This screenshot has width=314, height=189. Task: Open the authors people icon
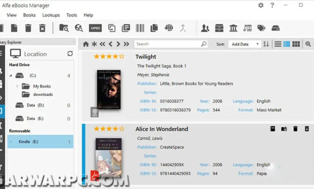coord(205,28)
